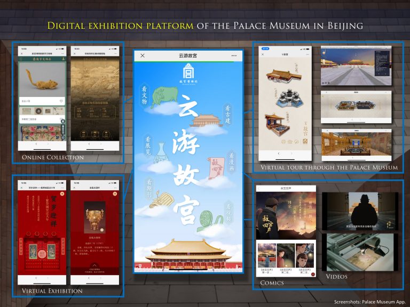Click the 看期刊 vertical label
The width and height of the screenshot is (410, 307).
pyautogui.click(x=149, y=189)
